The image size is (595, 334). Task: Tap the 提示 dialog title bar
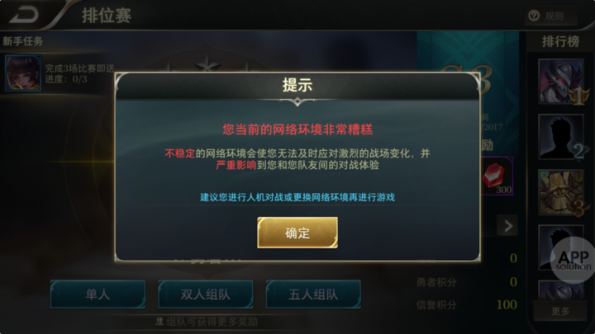click(297, 86)
